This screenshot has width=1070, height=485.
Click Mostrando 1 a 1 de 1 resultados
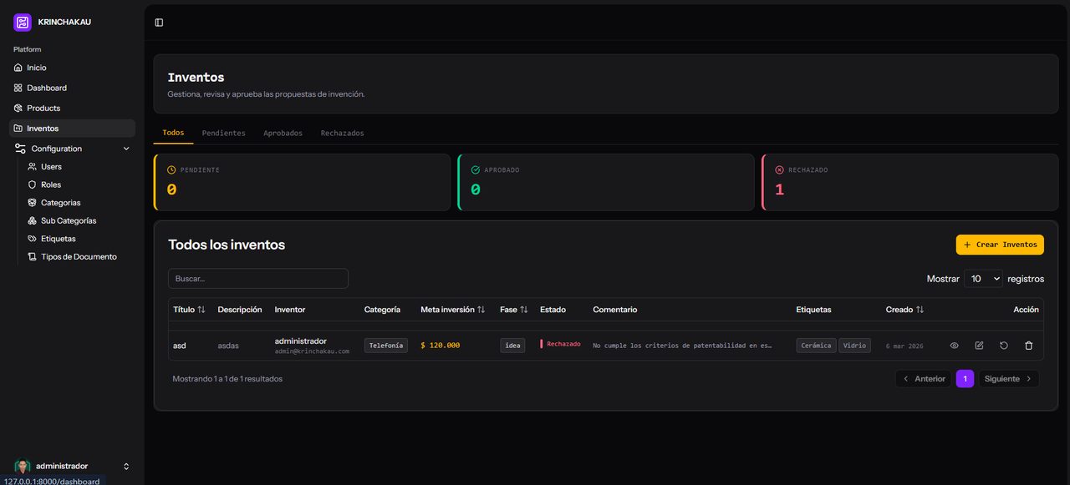[x=227, y=379]
